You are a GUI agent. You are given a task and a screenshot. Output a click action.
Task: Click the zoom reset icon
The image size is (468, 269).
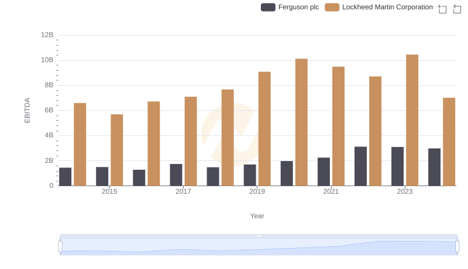pyautogui.click(x=457, y=9)
